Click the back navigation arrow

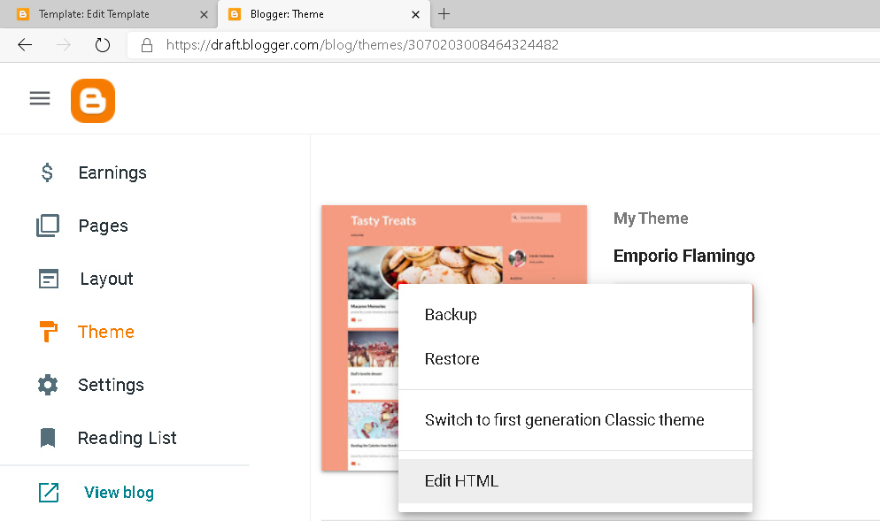[x=24, y=44]
